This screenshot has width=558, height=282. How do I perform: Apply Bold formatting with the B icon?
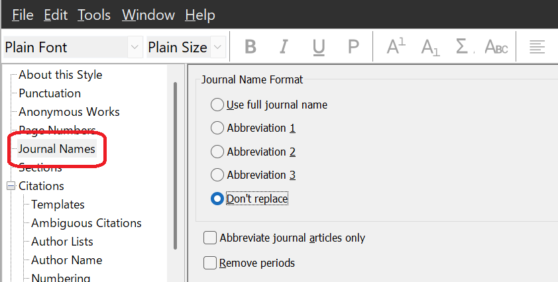(x=251, y=46)
